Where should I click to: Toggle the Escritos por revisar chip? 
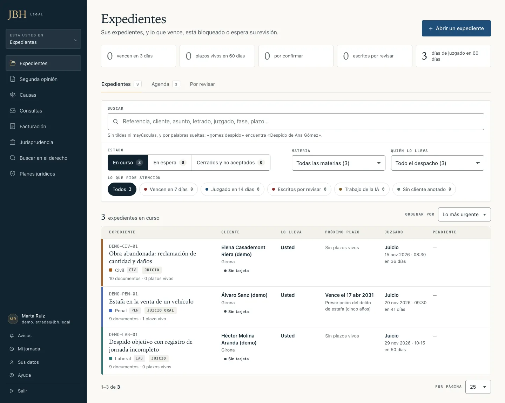pyautogui.click(x=299, y=189)
